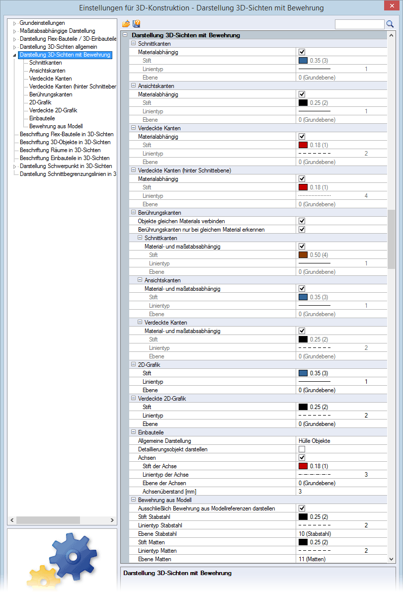Click property grid scroll down arrow

click(391, 559)
